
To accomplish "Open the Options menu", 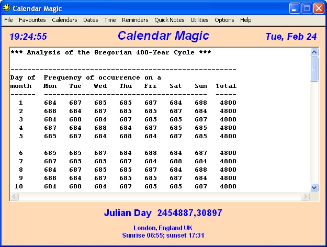I will click(224, 20).
